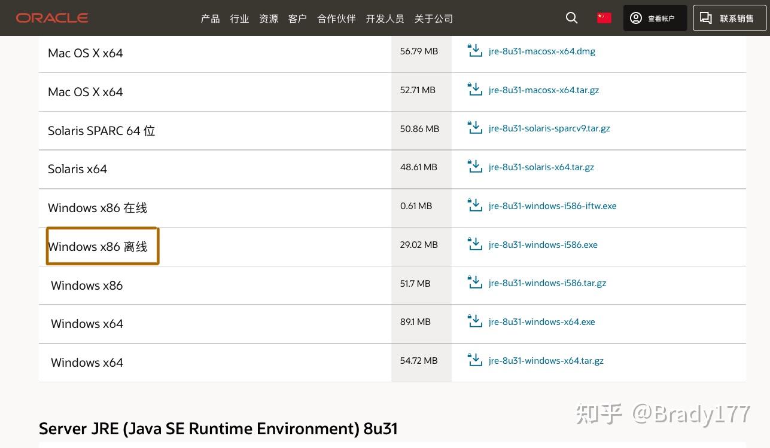Click the China flag country selector
This screenshot has height=448, width=770.
click(604, 18)
